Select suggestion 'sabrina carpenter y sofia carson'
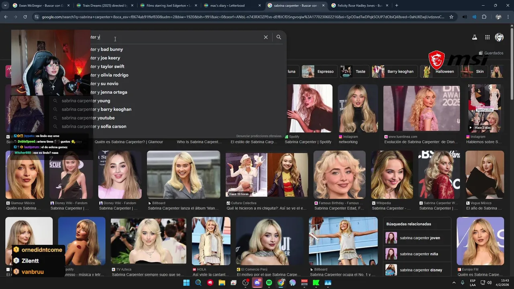 coord(168,126)
